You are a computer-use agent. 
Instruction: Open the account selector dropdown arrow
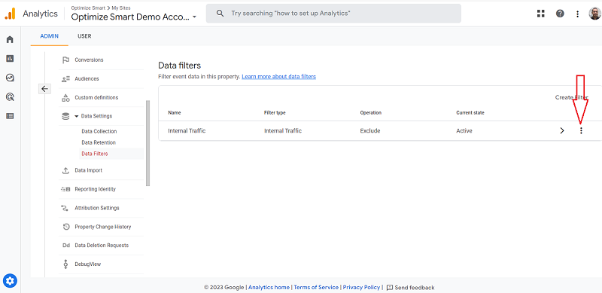195,17
